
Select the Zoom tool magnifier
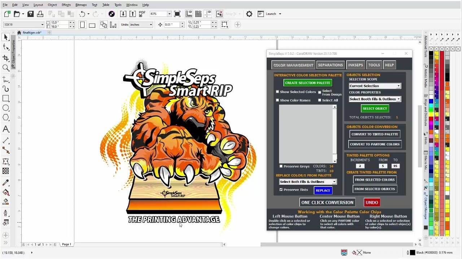[6, 68]
